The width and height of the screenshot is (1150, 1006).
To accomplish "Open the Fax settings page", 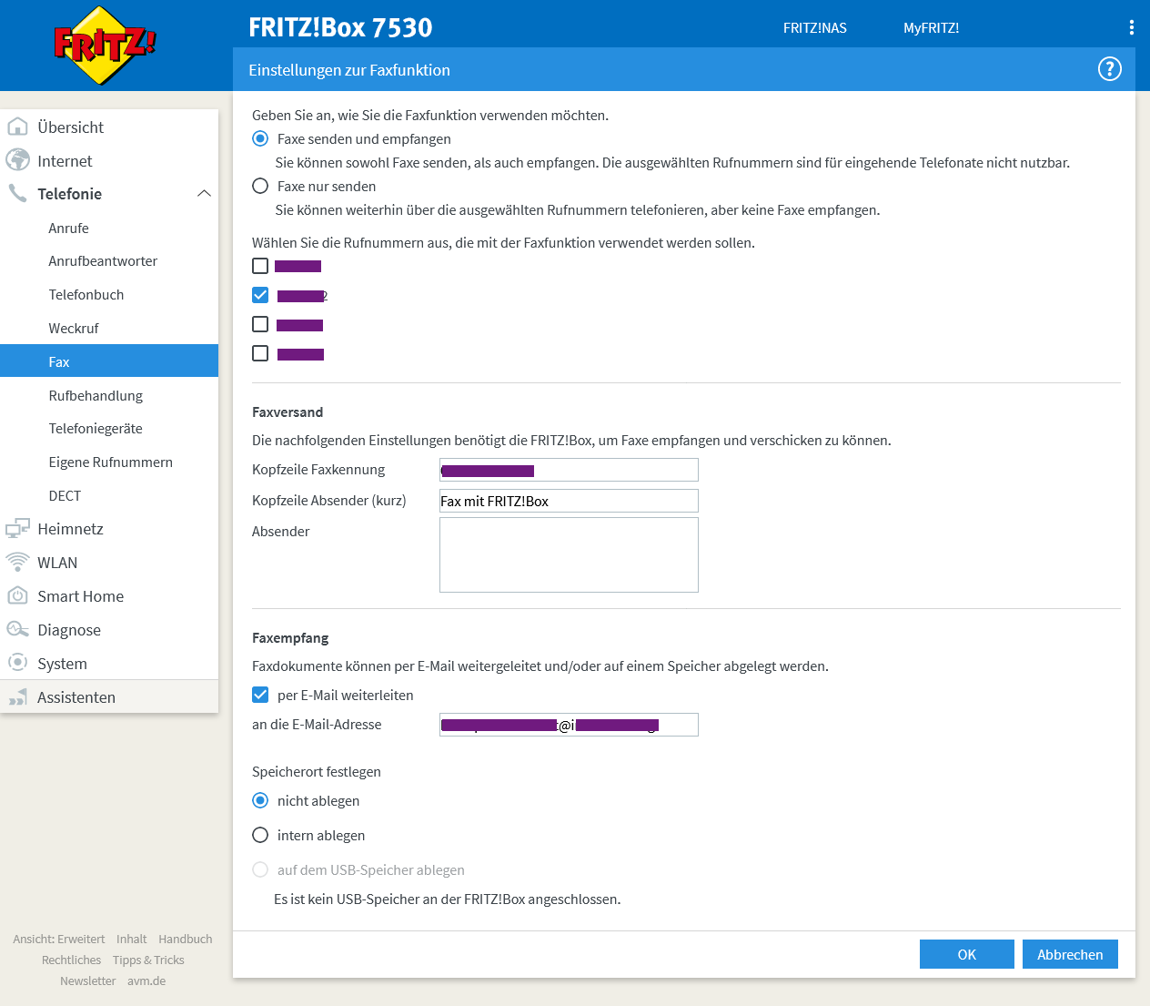I will (x=58, y=361).
